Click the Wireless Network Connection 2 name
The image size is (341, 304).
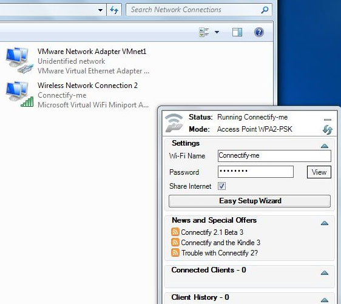coord(87,86)
